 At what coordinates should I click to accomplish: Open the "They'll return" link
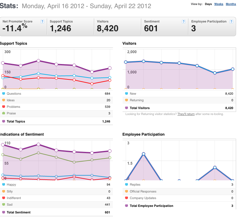point(186,114)
